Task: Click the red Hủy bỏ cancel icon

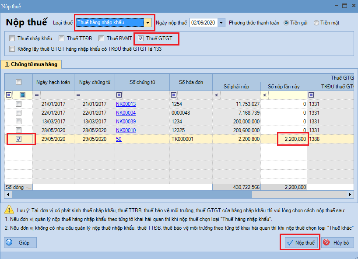Action: (326, 242)
